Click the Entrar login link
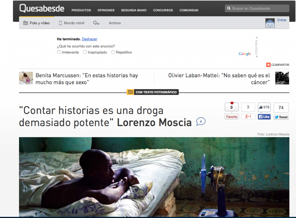296x218 pixels. tap(282, 20)
